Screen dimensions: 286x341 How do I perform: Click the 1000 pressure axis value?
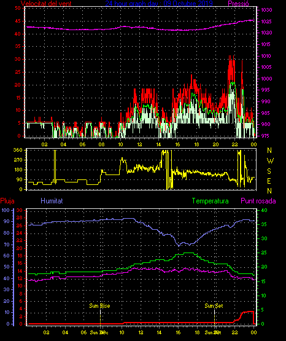266,79
